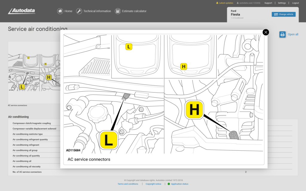Open Technical information via the wrench icon
The image size is (306, 191).
(79, 11)
